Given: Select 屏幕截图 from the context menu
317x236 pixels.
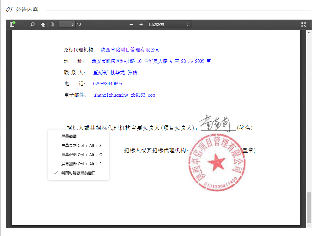Looking at the screenshot, I should pyautogui.click(x=69, y=136).
